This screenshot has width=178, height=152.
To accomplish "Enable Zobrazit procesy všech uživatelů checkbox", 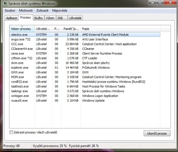I will 11,132.
